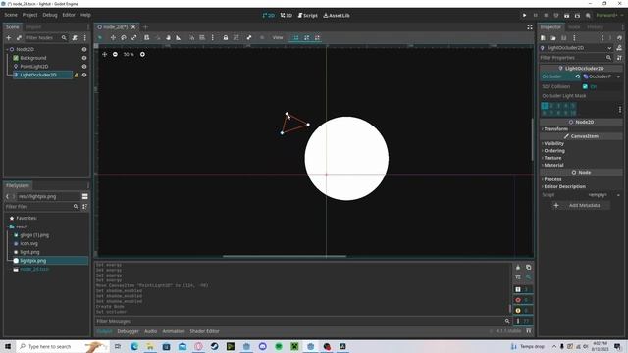
Task: Toggle visibility of LightOccluder2D node
Action: (x=84, y=75)
